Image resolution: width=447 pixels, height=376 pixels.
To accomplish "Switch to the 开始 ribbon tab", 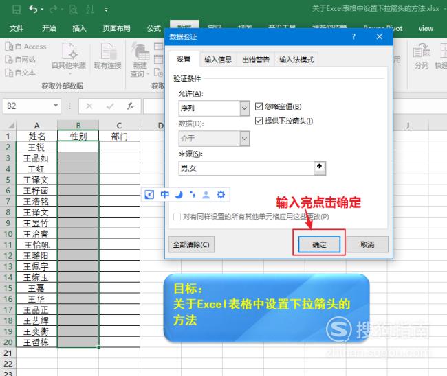I will [49, 28].
